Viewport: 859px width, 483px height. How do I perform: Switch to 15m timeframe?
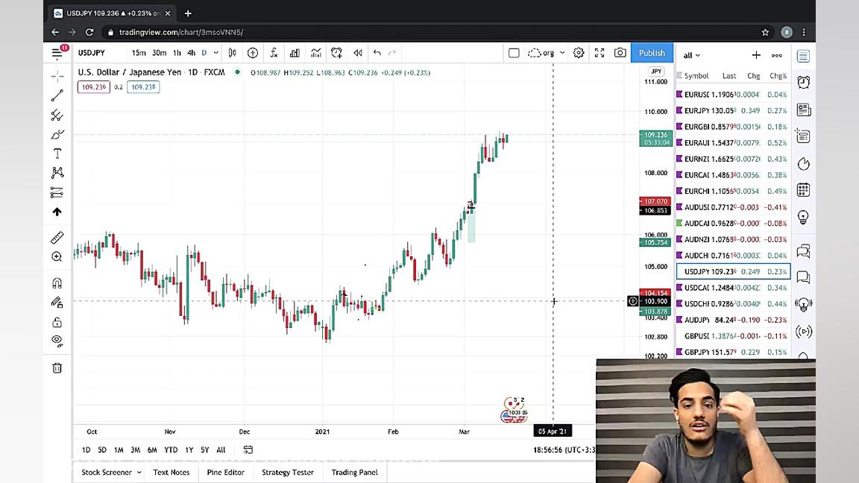coord(139,53)
